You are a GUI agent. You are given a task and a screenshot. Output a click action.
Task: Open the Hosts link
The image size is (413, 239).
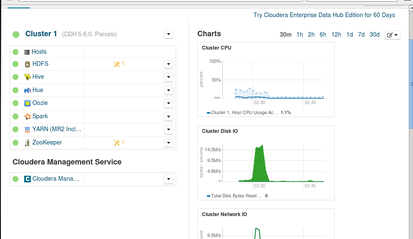pyautogui.click(x=39, y=52)
